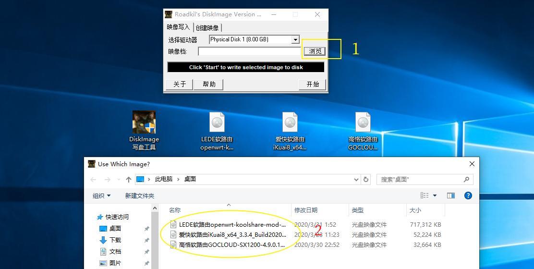This screenshot has height=269, width=534.
Task: Open the 帮助 help button
Action: pyautogui.click(x=208, y=84)
